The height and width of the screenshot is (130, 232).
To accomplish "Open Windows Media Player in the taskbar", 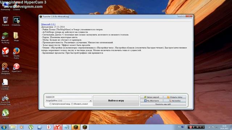I will (22, 127).
